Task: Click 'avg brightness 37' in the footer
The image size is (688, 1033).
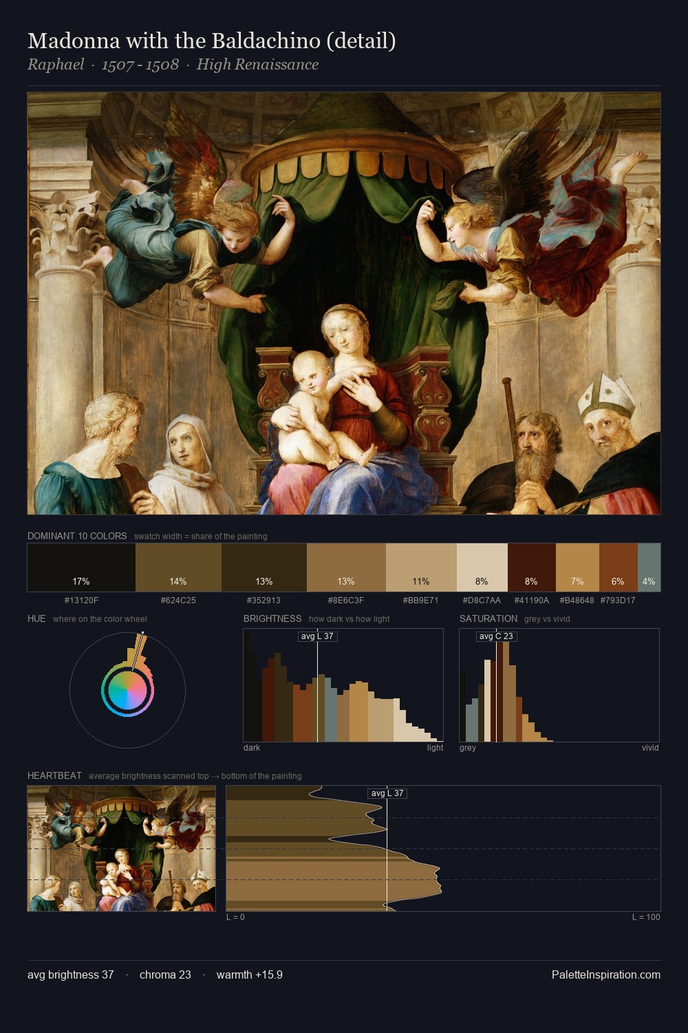Action: (71, 974)
